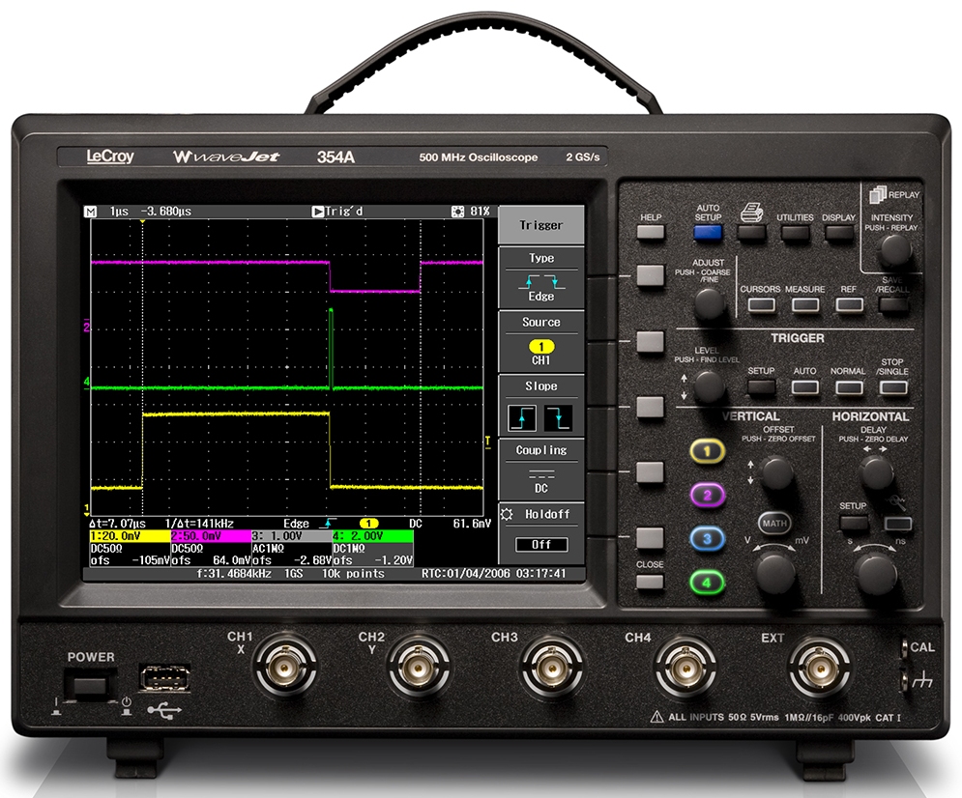This screenshot has width=962, height=798.
Task: Select the falling edge slope icon
Action: pos(558,417)
